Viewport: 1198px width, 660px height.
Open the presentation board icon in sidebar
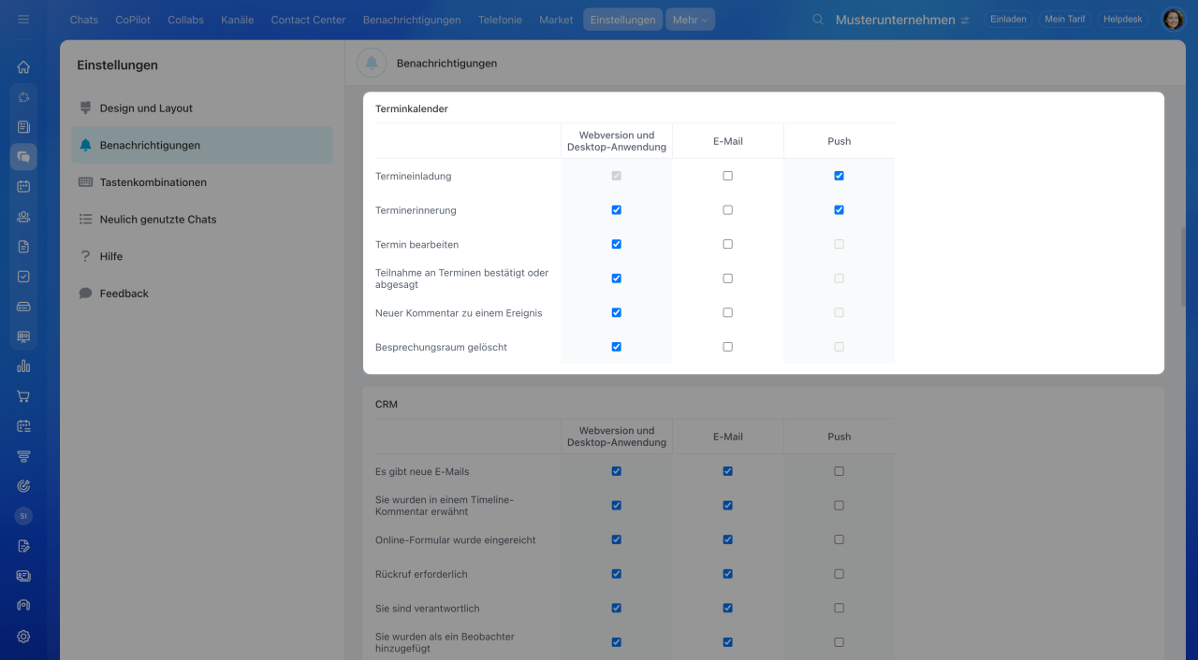(x=23, y=337)
